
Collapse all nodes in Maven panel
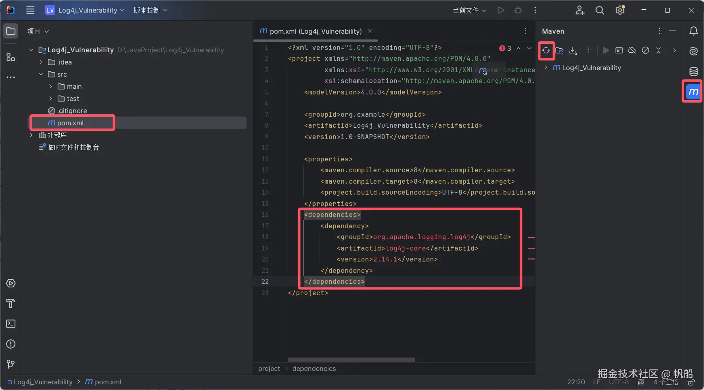coord(659,50)
